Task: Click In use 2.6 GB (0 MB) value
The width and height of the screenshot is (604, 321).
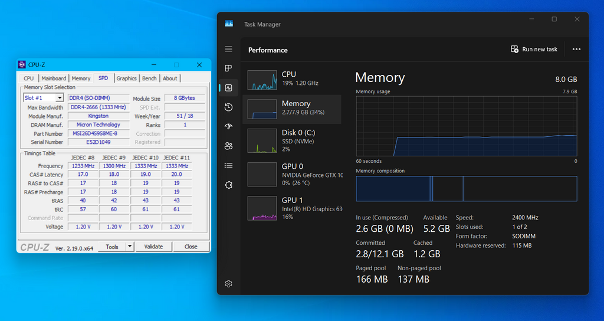Action: tap(385, 228)
